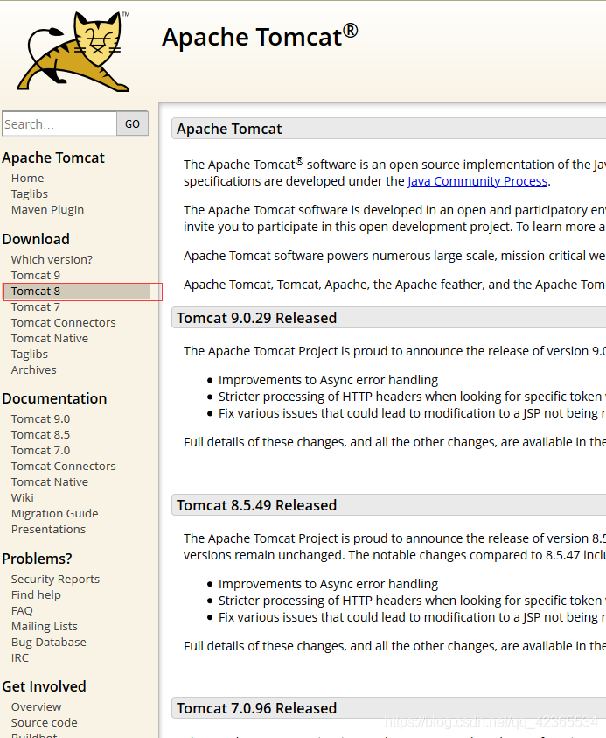Open the Maven Plugin link
The image size is (606, 738).
coord(47,210)
